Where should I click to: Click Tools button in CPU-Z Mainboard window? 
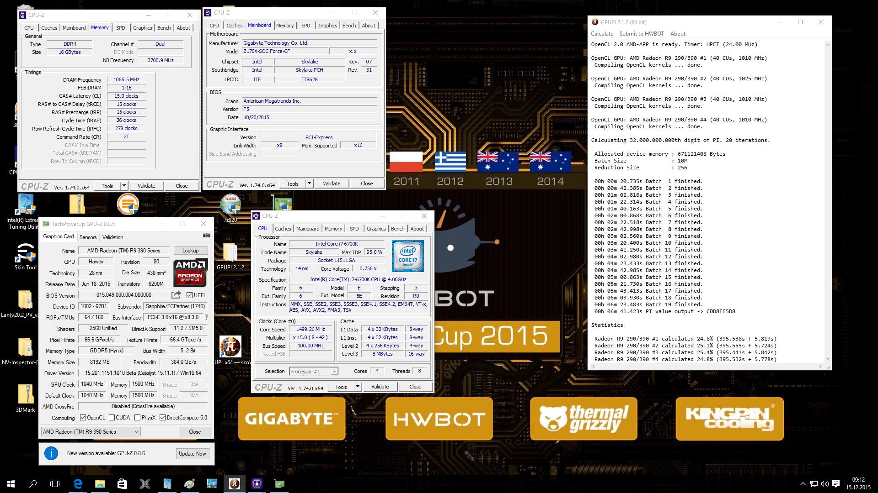coord(293,184)
